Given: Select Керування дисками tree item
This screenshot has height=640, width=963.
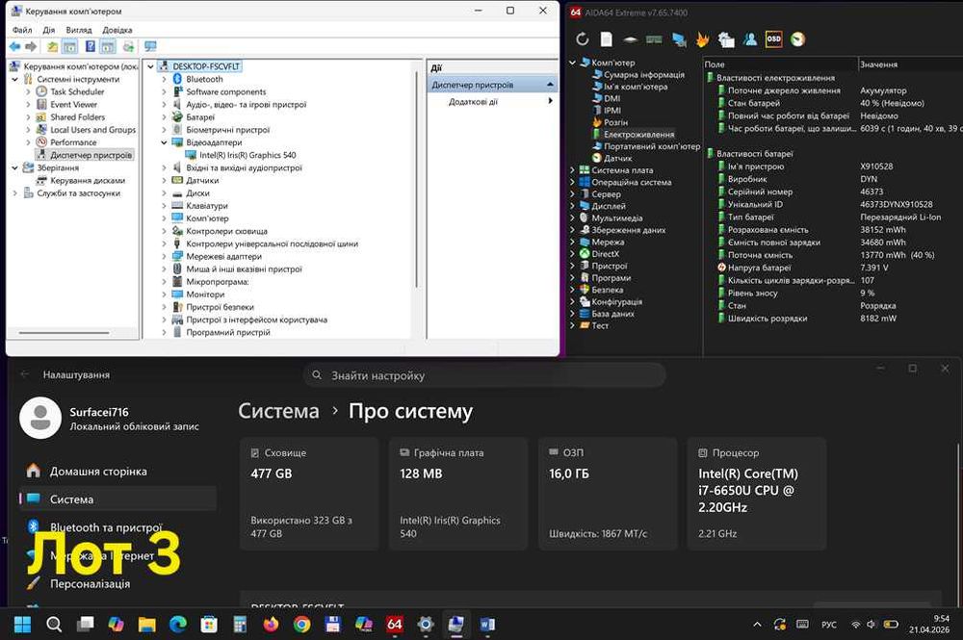Looking at the screenshot, I should click(88, 180).
